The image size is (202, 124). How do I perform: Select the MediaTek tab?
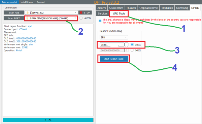coord(167,8)
